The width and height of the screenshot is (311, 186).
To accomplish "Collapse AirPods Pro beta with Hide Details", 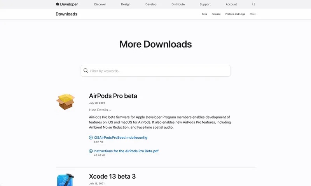I will coord(100,110).
